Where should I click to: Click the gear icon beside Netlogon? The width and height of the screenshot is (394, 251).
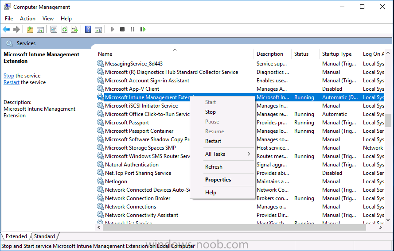101,181
